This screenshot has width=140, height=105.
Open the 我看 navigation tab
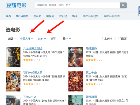[x=8, y=16]
